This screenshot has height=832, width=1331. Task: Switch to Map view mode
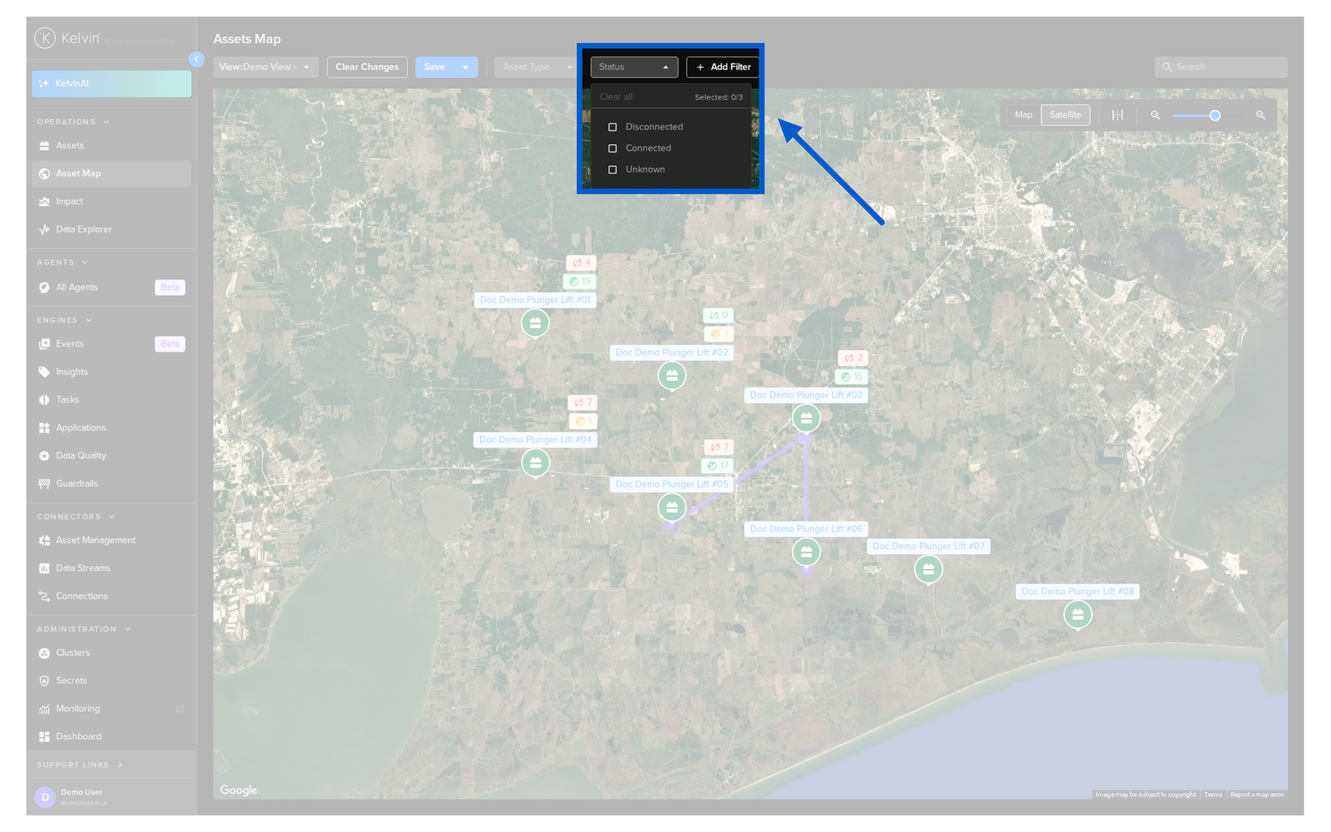pyautogui.click(x=1023, y=115)
